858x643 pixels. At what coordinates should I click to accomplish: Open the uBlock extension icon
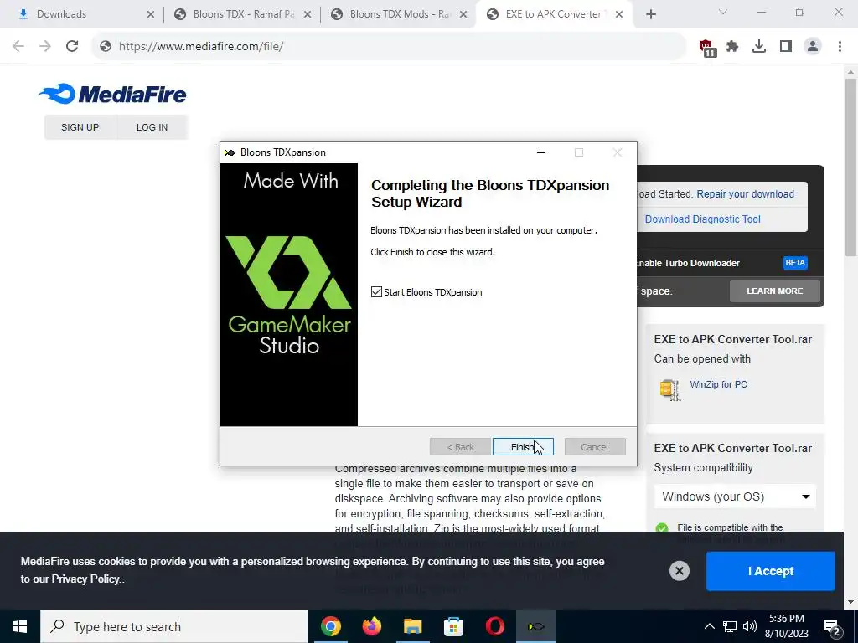(707, 48)
